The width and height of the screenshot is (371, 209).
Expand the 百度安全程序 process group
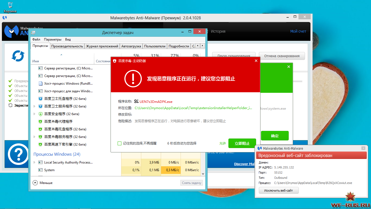point(34,114)
